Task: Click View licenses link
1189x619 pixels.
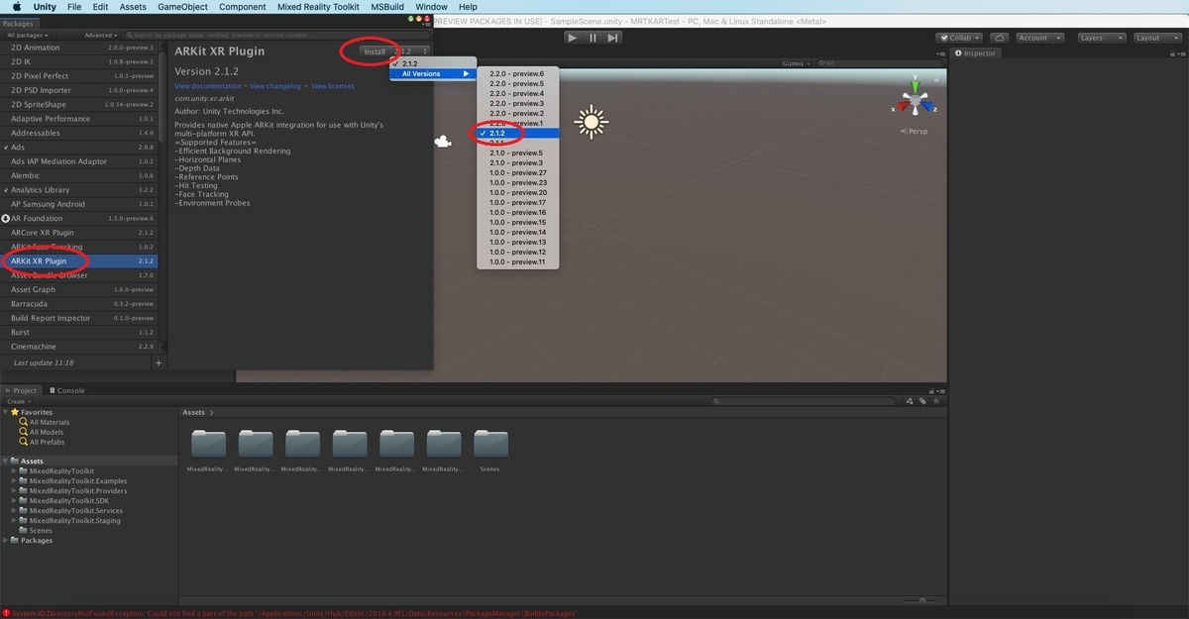Action: [x=333, y=86]
